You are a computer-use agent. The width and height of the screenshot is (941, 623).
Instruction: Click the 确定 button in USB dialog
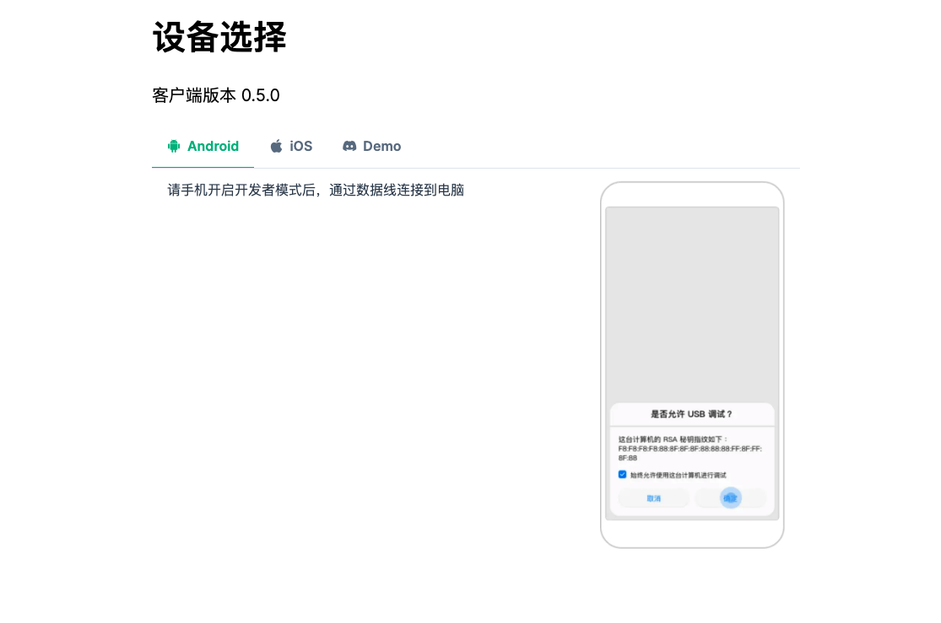pos(730,498)
